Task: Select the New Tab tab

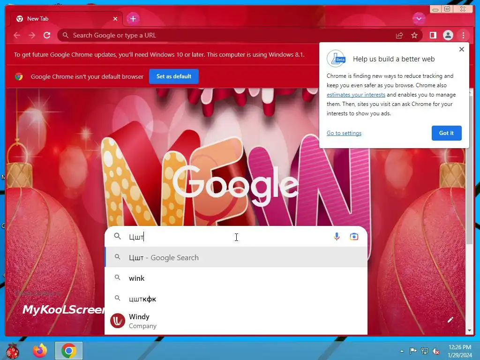Action: (67, 19)
